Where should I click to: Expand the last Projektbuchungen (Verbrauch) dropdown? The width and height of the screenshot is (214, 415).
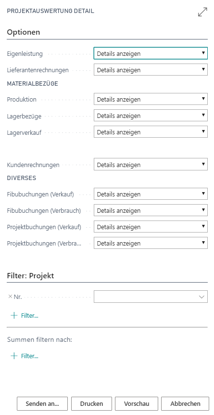151,243
